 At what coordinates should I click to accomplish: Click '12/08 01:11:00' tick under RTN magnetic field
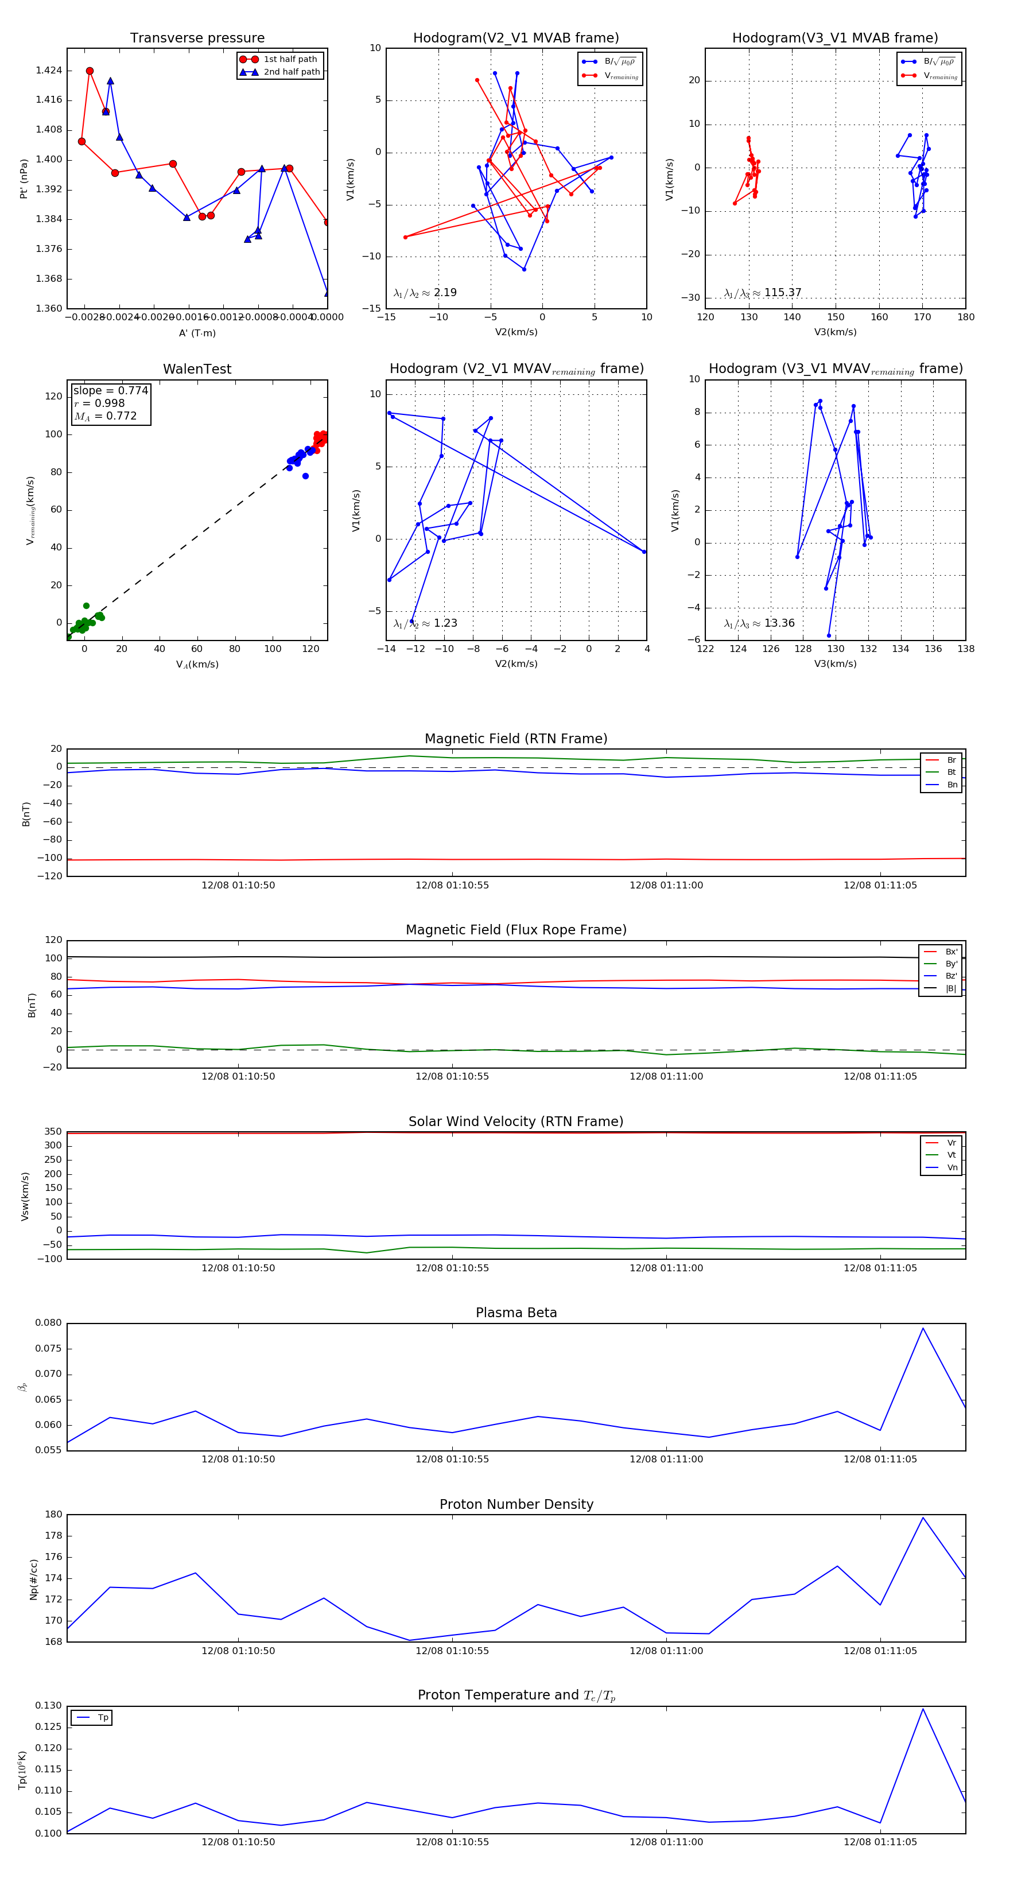coord(666,886)
